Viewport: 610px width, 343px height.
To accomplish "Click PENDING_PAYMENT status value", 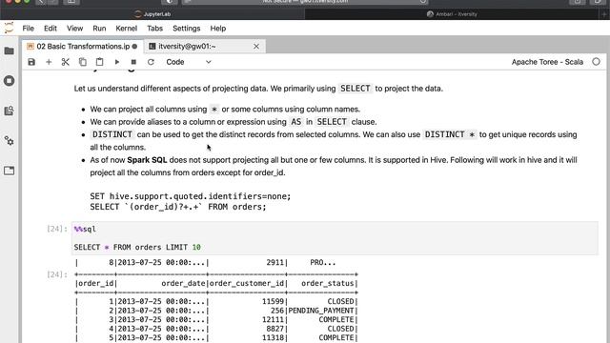I will coord(321,311).
